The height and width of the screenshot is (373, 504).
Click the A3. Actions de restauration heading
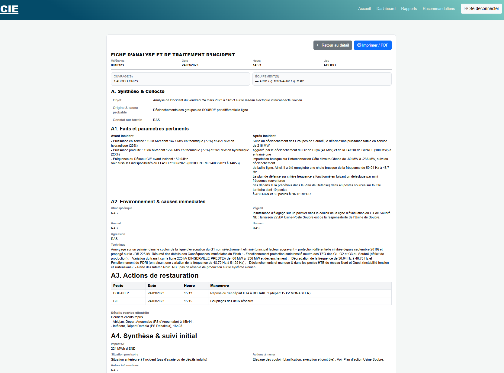pos(155,275)
